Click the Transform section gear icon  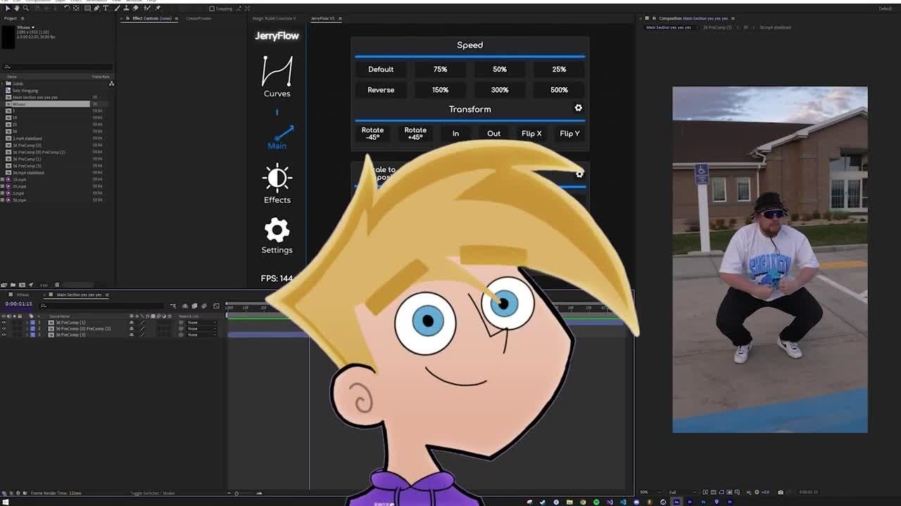[x=579, y=108]
